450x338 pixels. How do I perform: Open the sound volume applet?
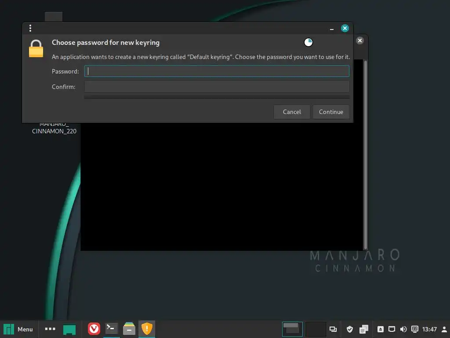pyautogui.click(x=403, y=329)
